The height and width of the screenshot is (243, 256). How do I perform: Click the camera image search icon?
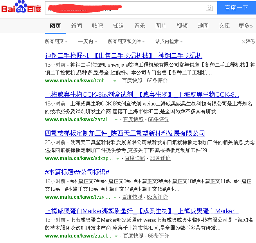(209, 8)
